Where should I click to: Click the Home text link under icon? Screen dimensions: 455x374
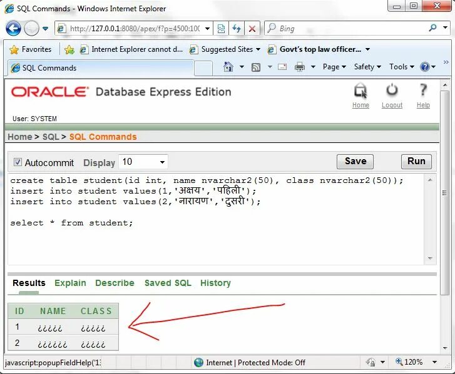tap(360, 105)
